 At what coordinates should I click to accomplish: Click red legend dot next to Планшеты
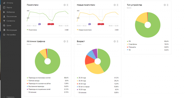coord(127,47)
